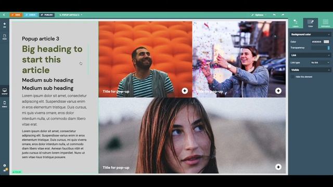Open the background color swatch

[326, 42]
